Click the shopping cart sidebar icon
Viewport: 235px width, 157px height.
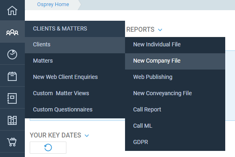click(x=12, y=142)
